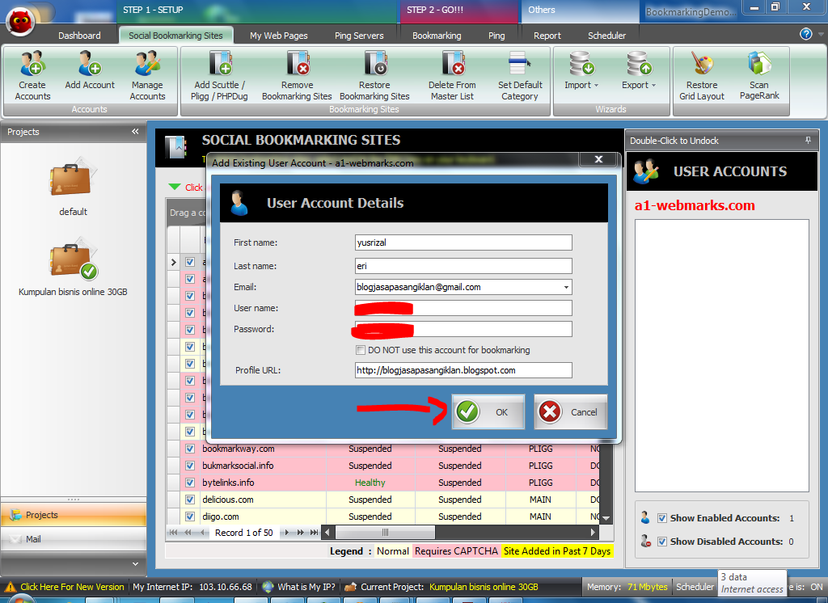Open the Email dropdown list
This screenshot has height=603, width=828.
click(566, 287)
